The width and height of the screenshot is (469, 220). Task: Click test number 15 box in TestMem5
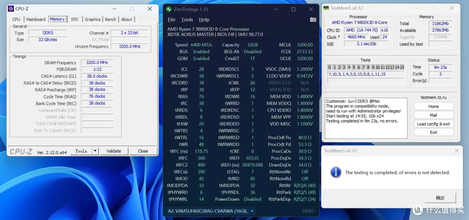pyautogui.click(x=402, y=67)
